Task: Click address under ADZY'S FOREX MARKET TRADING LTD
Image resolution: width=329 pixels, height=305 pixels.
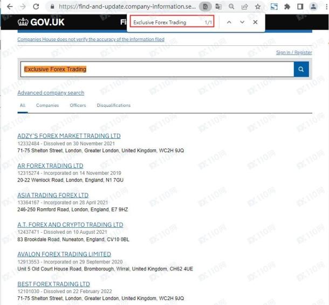Action: pyautogui.click(x=101, y=151)
